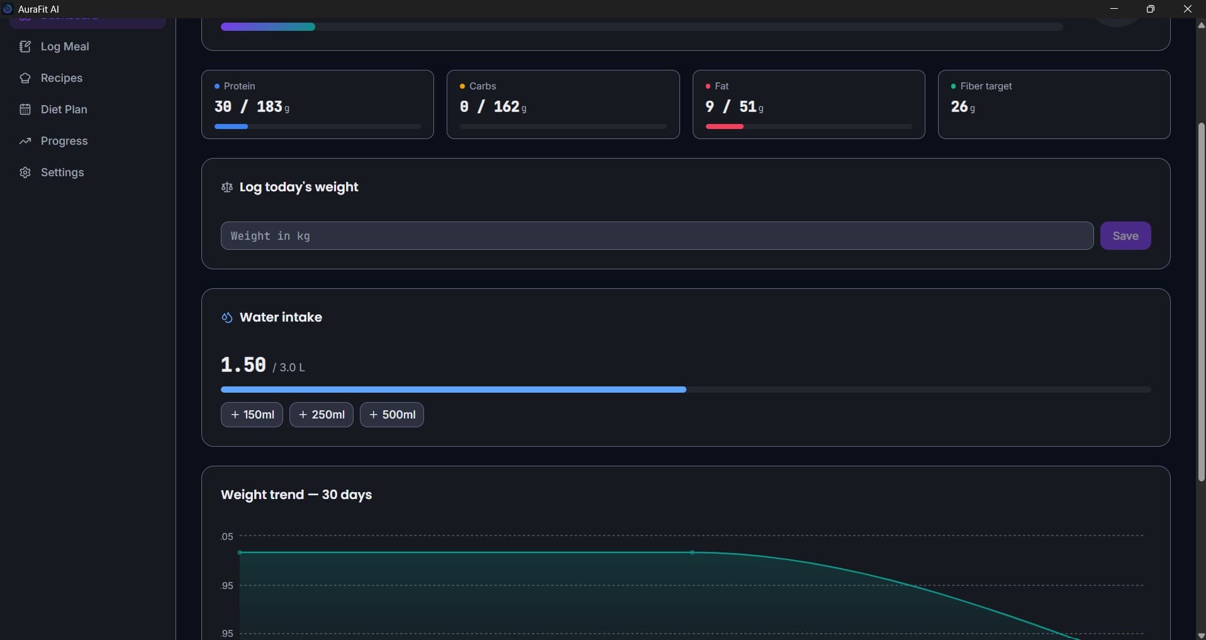This screenshot has width=1206, height=640.
Task: Click the vertical scrollbar thumb
Action: (x=1201, y=302)
